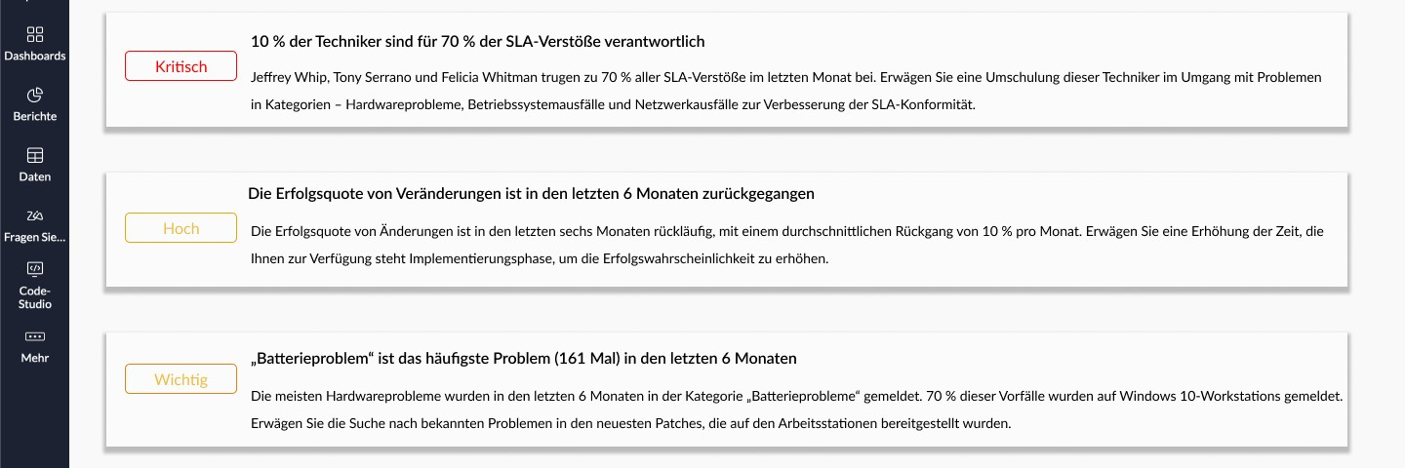This screenshot has height=468, width=1405.
Task: Click the Code-Studio text label in sidebar
Action: (35, 297)
